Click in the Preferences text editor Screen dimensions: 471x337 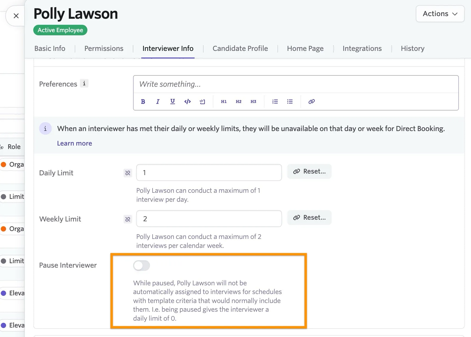pos(296,84)
